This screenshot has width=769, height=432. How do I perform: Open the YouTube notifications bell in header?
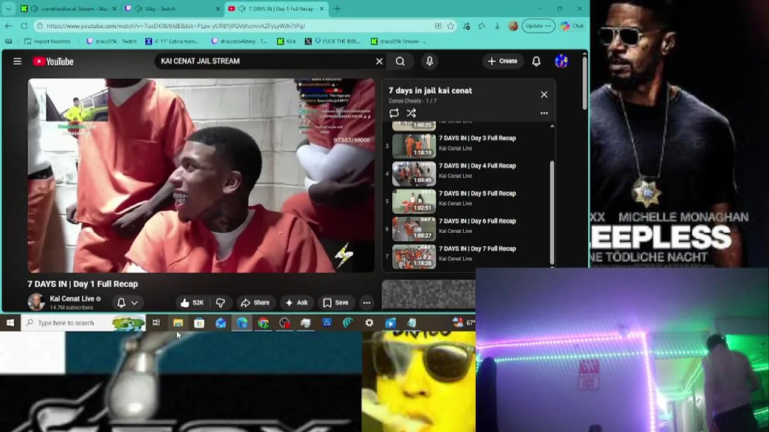(536, 61)
